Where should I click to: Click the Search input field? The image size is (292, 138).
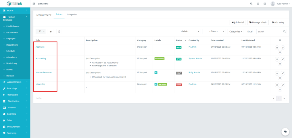pyautogui.click(x=269, y=31)
